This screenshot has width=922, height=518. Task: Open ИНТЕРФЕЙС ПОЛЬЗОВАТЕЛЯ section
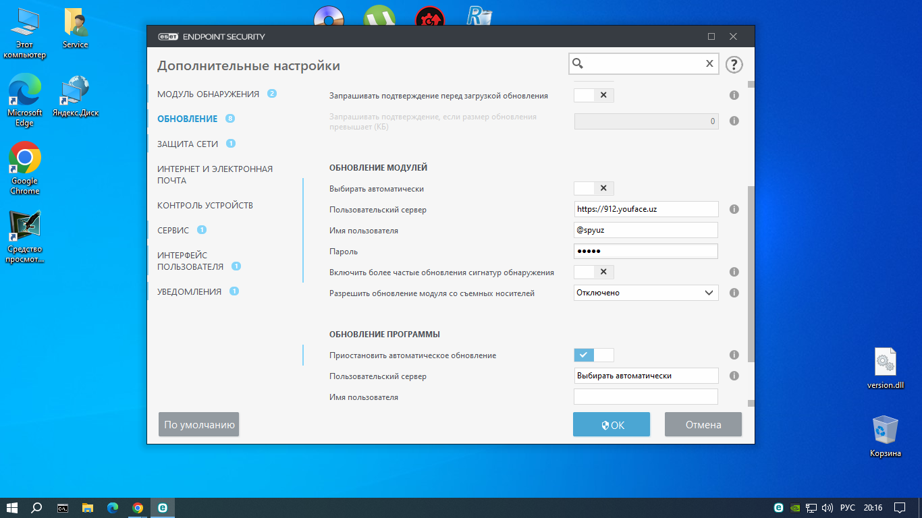190,261
